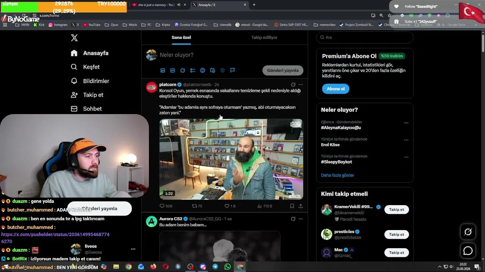Open Telegram from the taskbar
The width and height of the screenshot is (485, 272).
(x=215, y=267)
